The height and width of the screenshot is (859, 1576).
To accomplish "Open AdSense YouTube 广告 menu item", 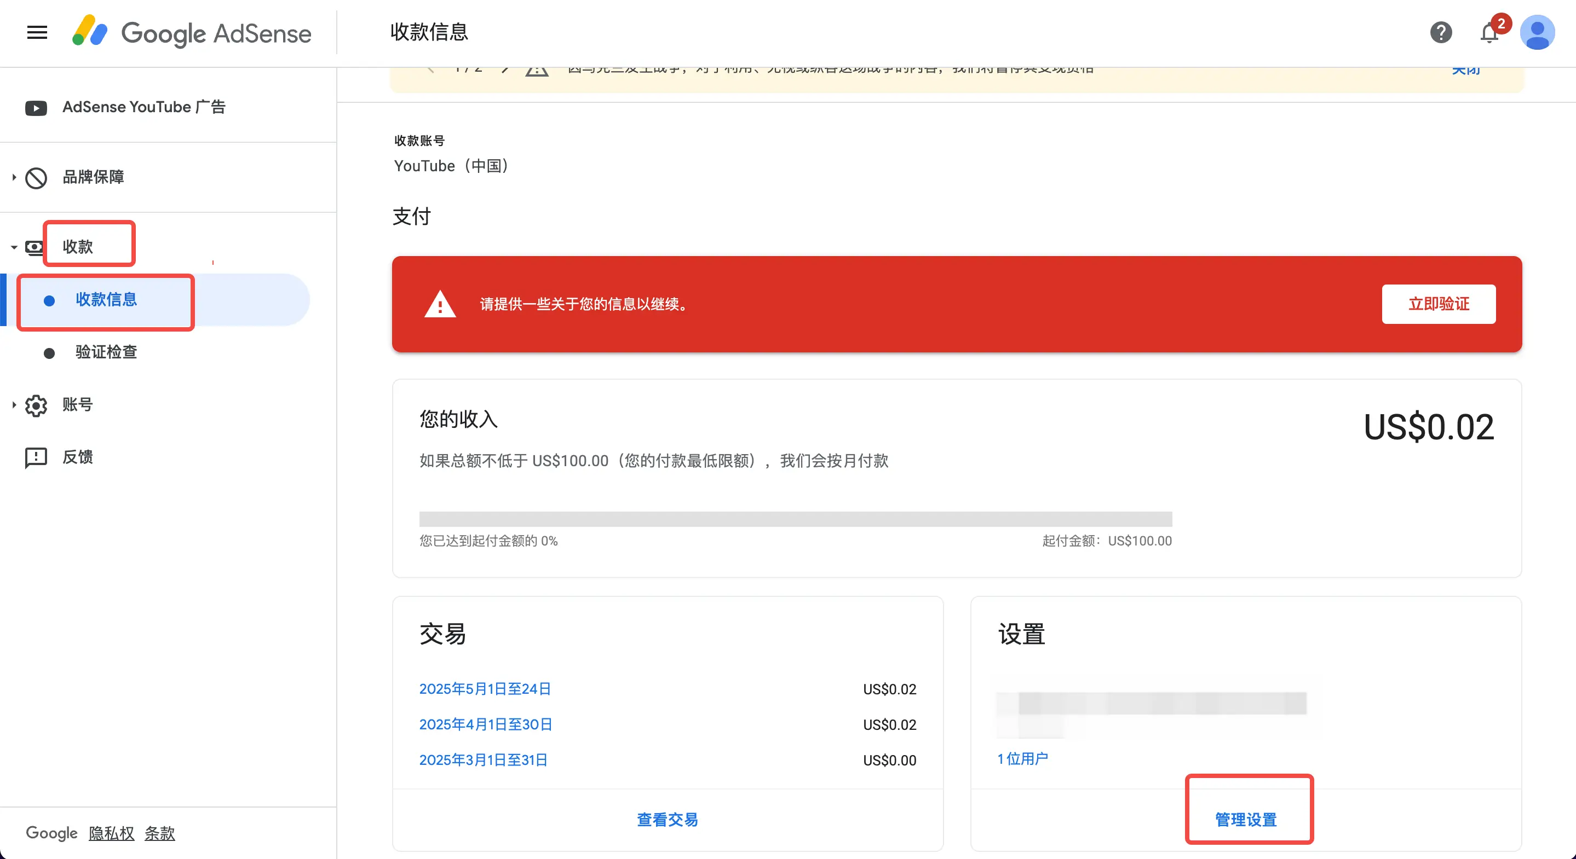I will 145,108.
